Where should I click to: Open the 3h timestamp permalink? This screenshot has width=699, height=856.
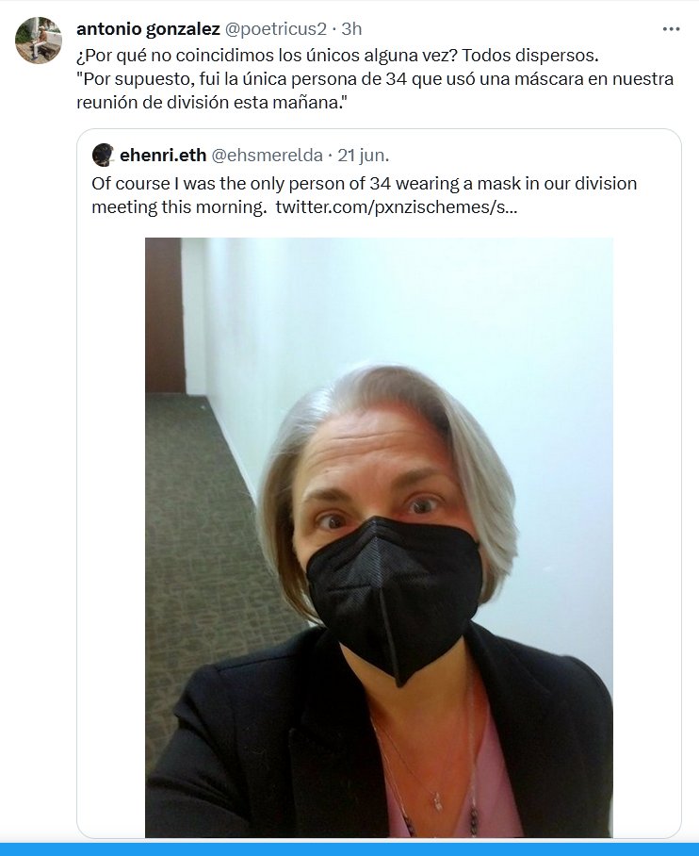point(351,29)
